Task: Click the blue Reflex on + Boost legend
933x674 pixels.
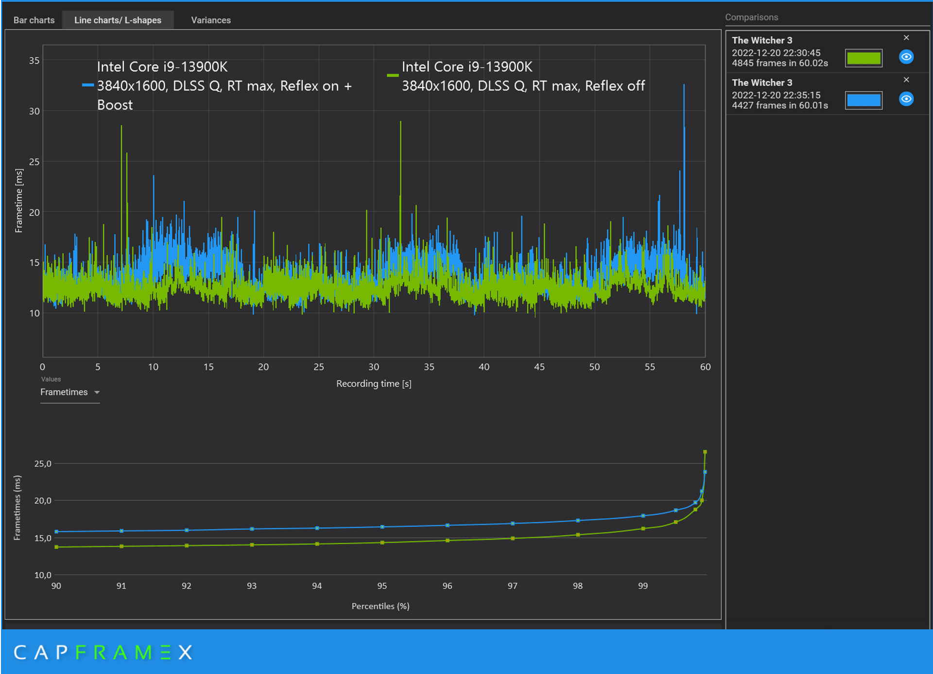Action: pos(224,86)
